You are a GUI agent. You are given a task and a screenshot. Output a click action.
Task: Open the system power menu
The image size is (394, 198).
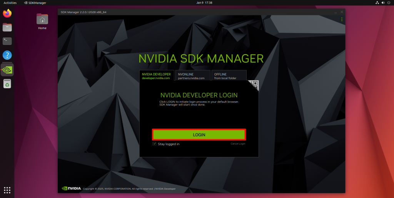click(388, 3)
